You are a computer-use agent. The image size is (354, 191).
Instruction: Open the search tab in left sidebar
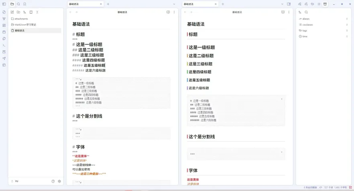coord(18,4)
